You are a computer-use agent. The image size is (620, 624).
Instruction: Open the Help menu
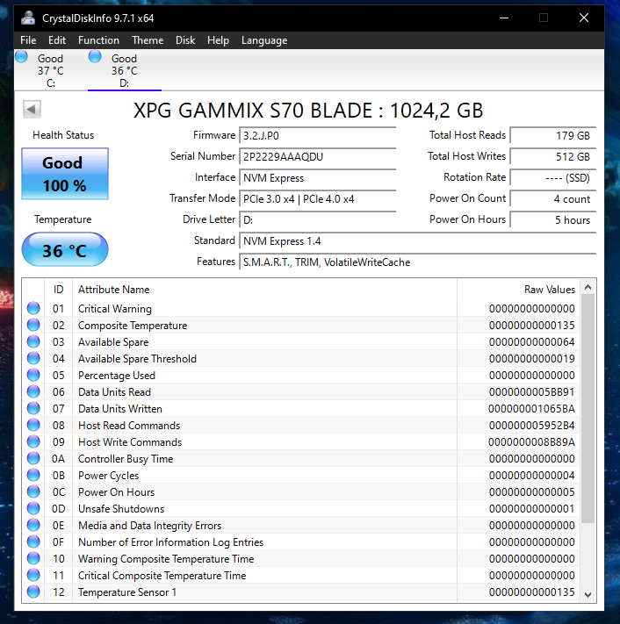point(218,40)
